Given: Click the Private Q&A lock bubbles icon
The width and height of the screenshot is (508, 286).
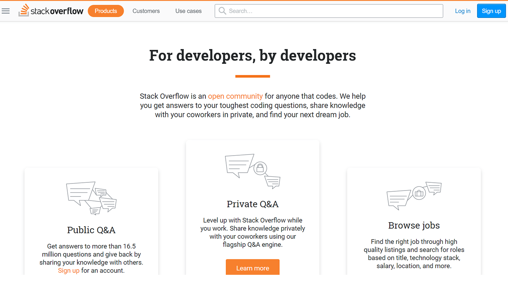Looking at the screenshot, I should (x=253, y=171).
